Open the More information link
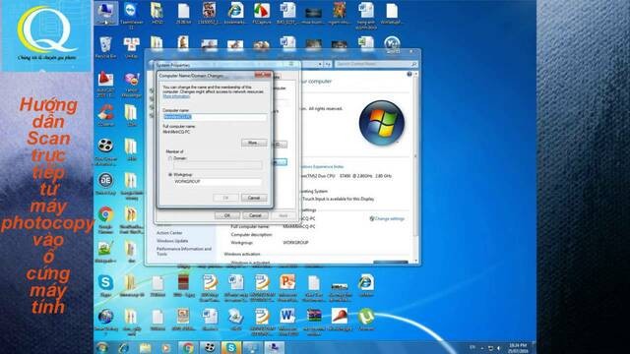This screenshot has height=354, width=630. (x=176, y=96)
